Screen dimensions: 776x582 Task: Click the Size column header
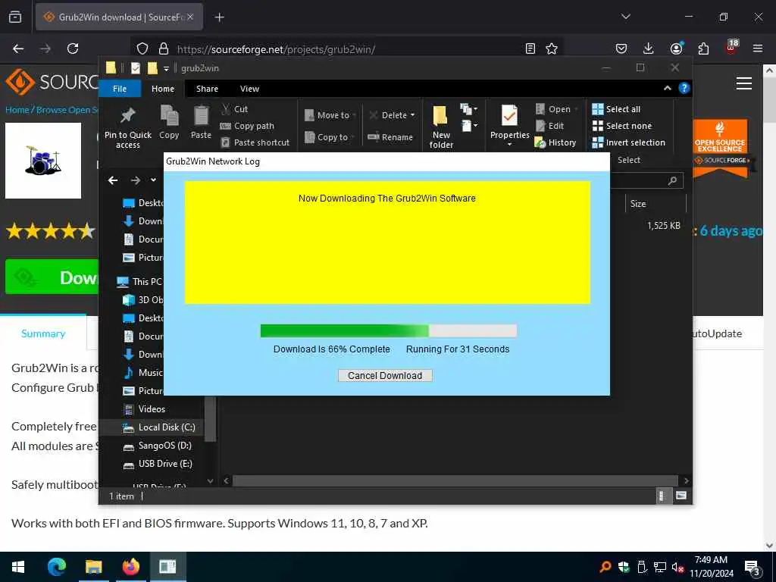[x=656, y=203]
